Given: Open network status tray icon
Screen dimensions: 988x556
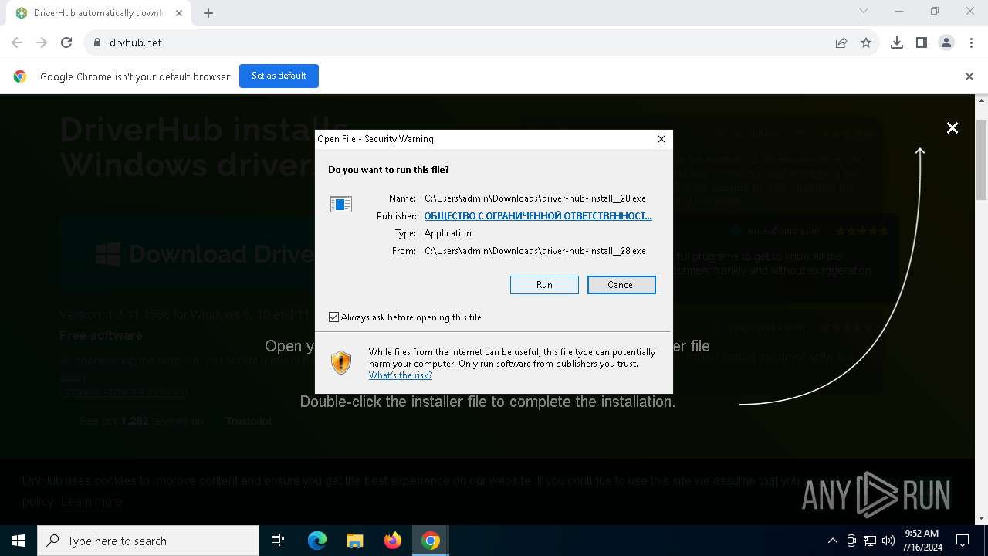Looking at the screenshot, I should (870, 541).
